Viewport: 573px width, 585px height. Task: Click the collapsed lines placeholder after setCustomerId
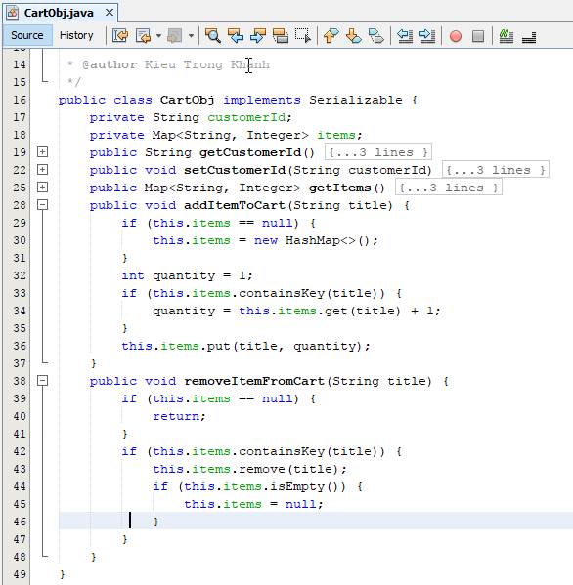coord(496,170)
